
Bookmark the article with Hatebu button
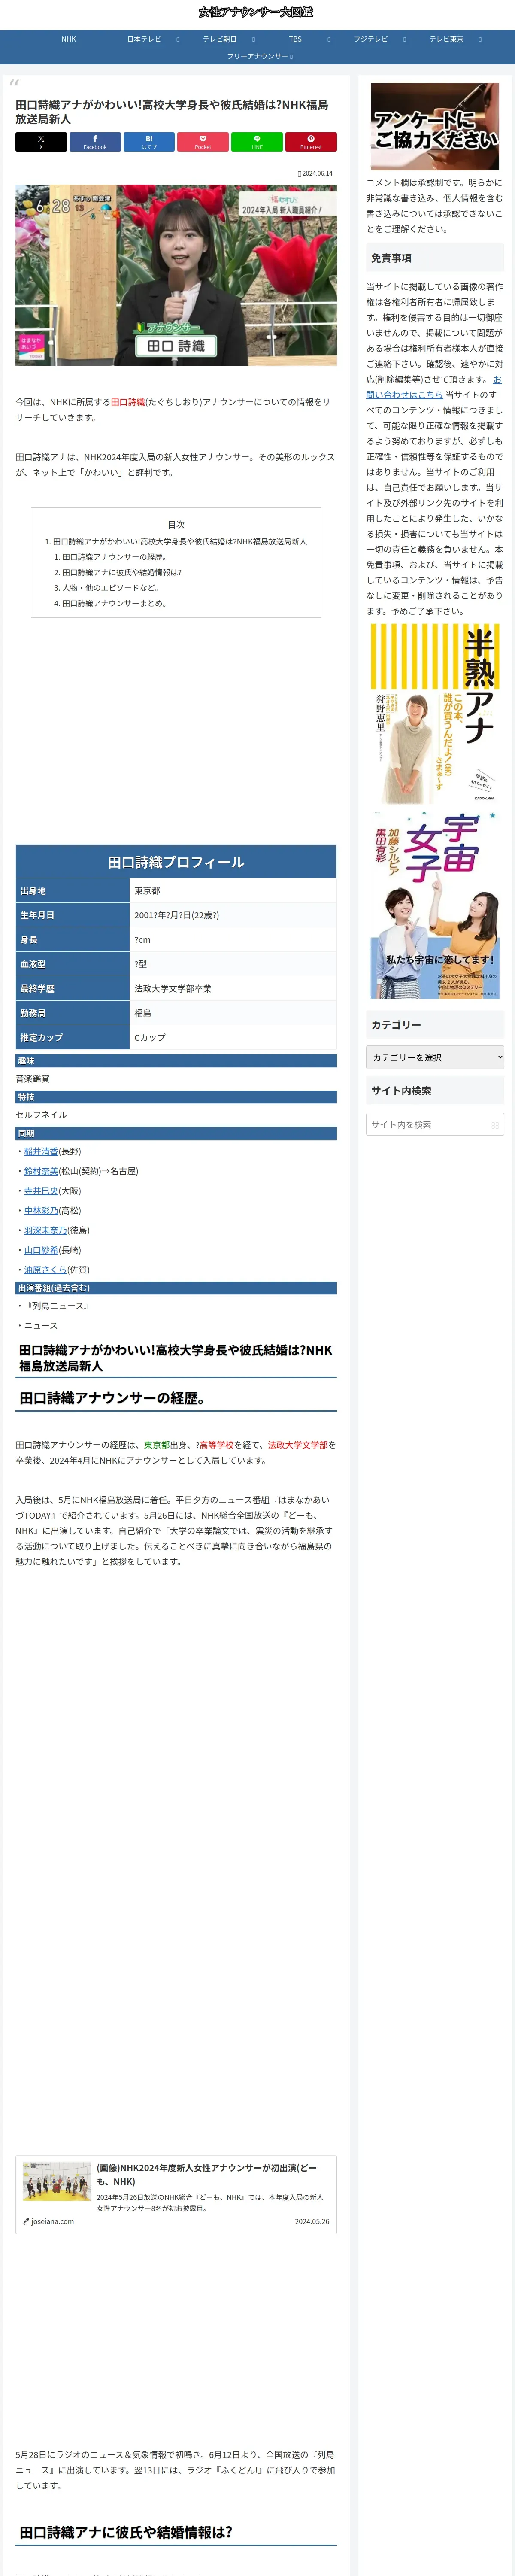pos(149,142)
